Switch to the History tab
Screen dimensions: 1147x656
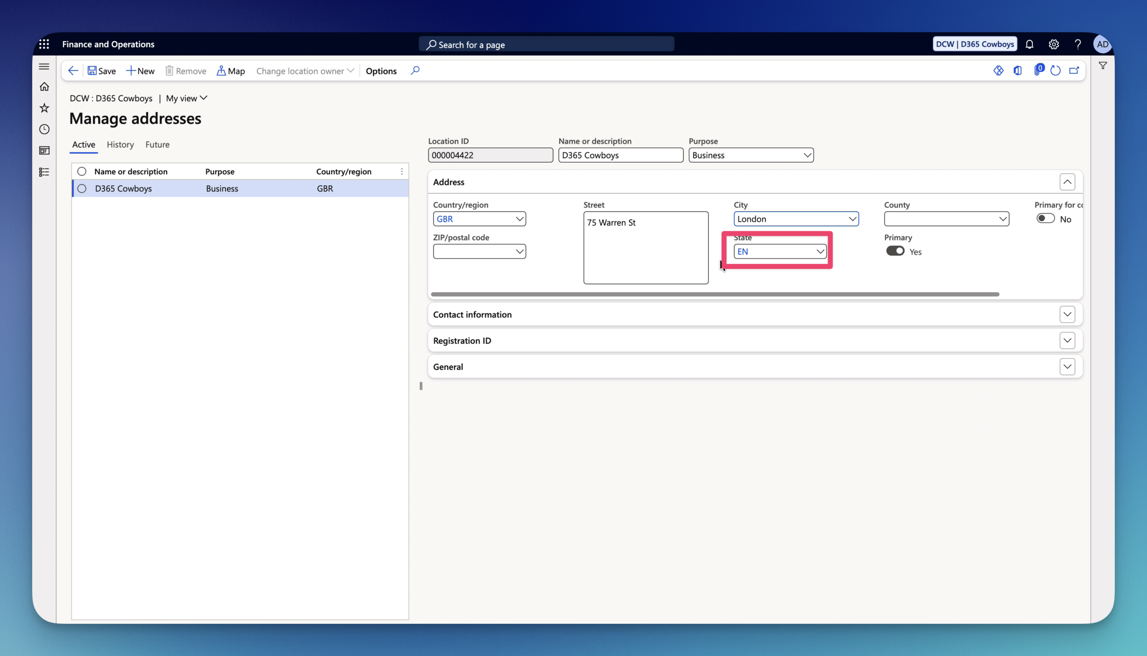click(120, 145)
